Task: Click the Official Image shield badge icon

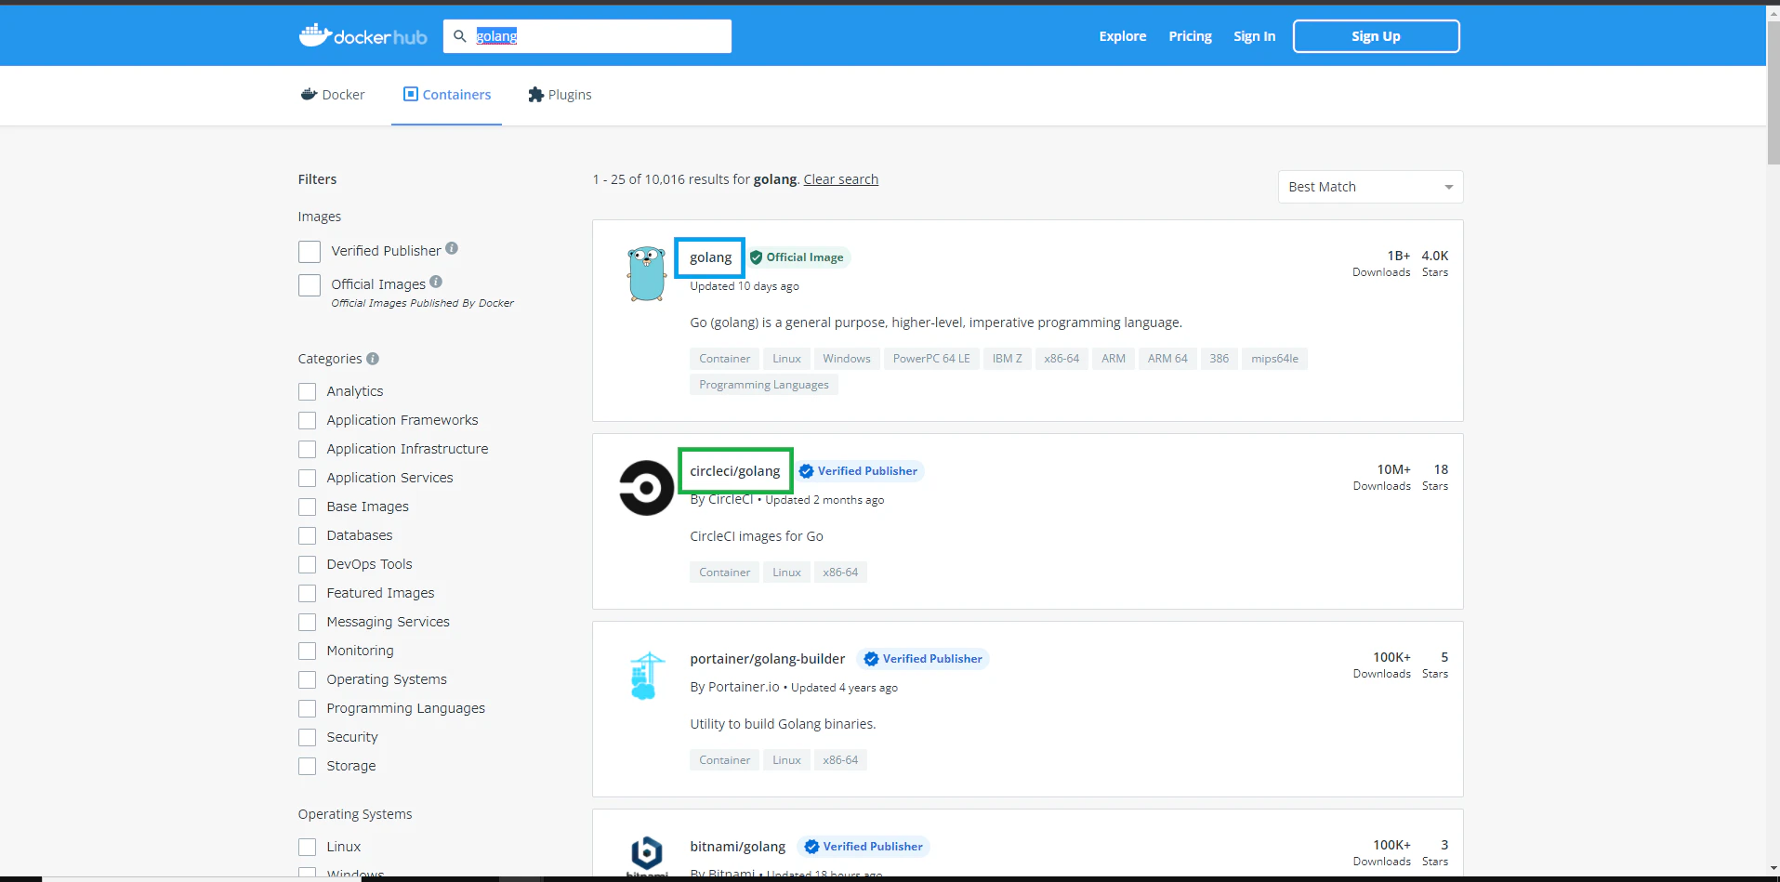Action: pyautogui.click(x=756, y=257)
